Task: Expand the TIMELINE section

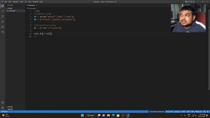Action: (15, 109)
